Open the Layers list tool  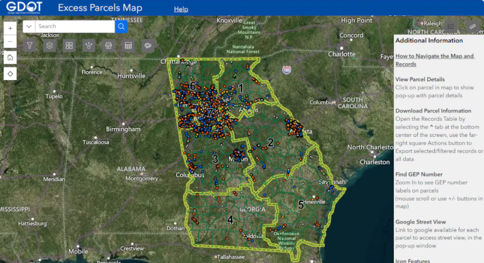pyautogui.click(x=50, y=45)
